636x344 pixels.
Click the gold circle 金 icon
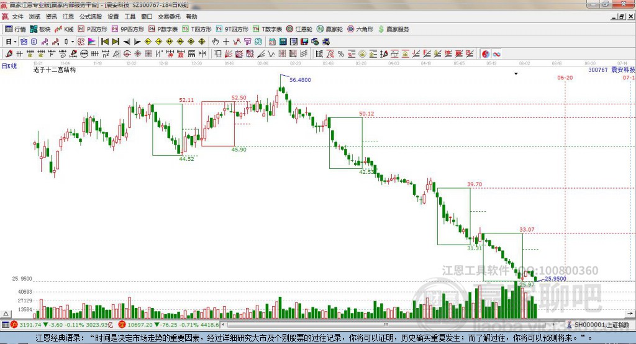click(362, 53)
